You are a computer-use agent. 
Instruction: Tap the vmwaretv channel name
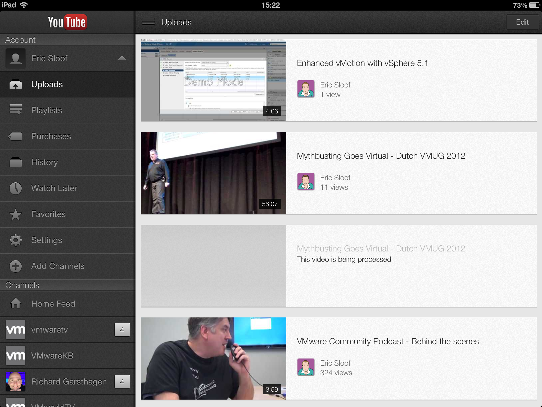point(49,330)
